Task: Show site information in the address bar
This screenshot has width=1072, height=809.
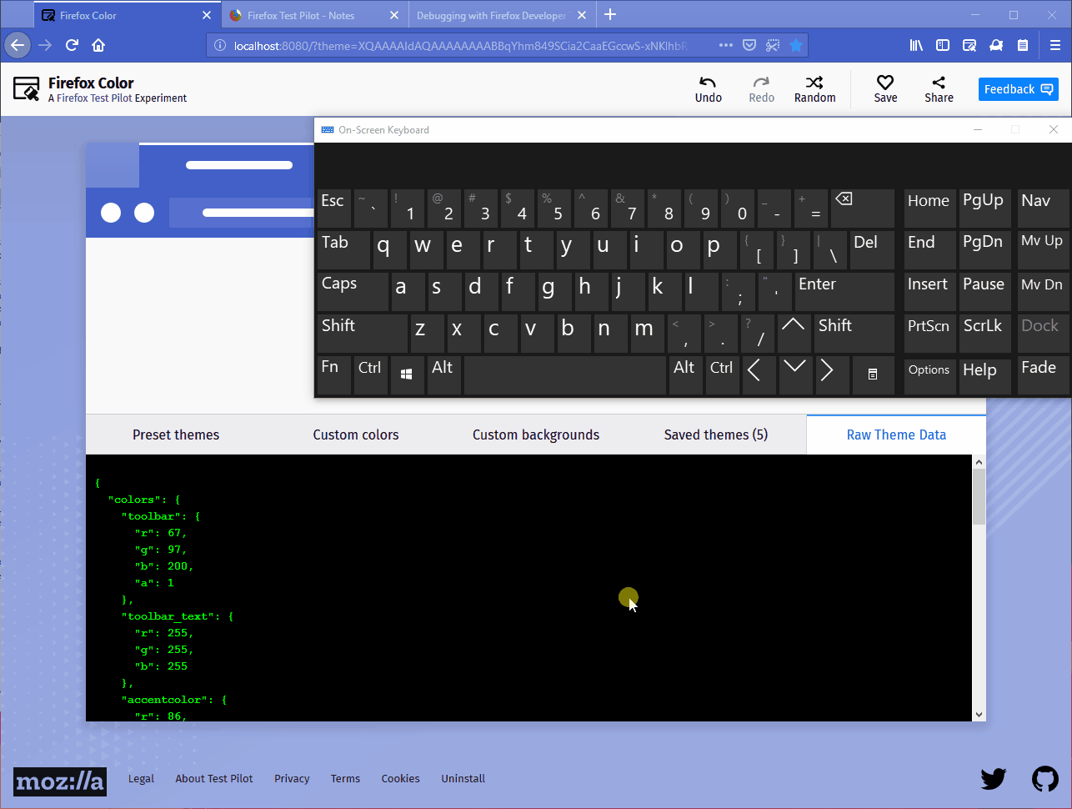Action: tap(220, 45)
